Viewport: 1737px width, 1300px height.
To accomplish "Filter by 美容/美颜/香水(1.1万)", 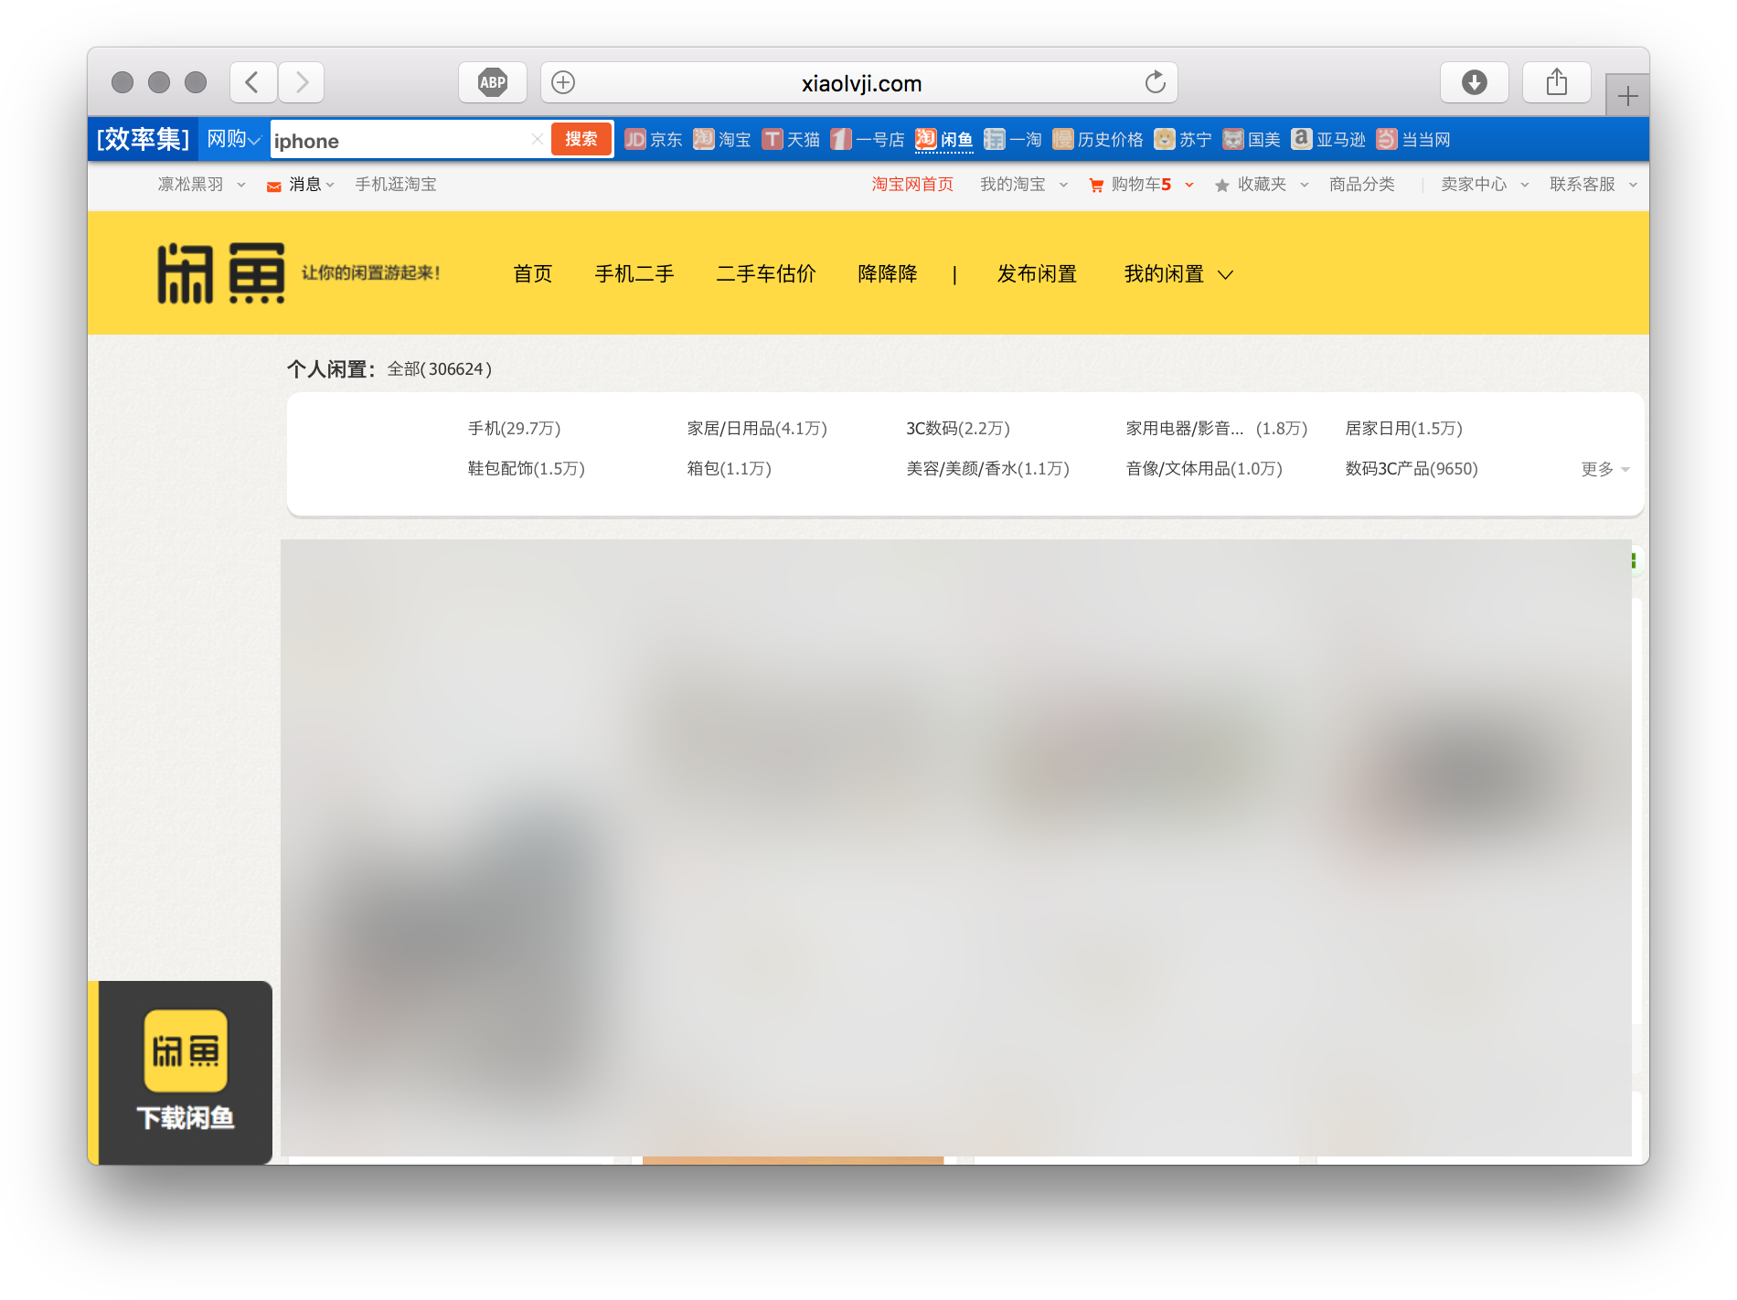I will pos(988,469).
